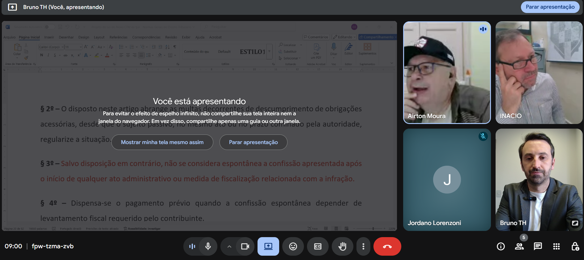This screenshot has width=584, height=260.
Task: Click Crie um PDF Acrobat icon
Action: pyautogui.click(x=317, y=47)
